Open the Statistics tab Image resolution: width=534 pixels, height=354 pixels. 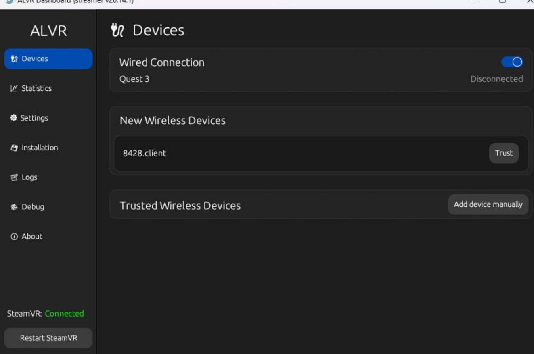(36, 89)
